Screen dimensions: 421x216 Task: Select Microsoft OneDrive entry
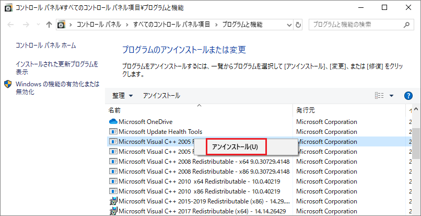[146, 122]
